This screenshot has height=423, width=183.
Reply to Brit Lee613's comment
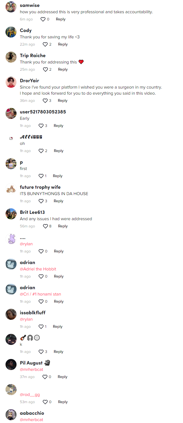click(63, 226)
